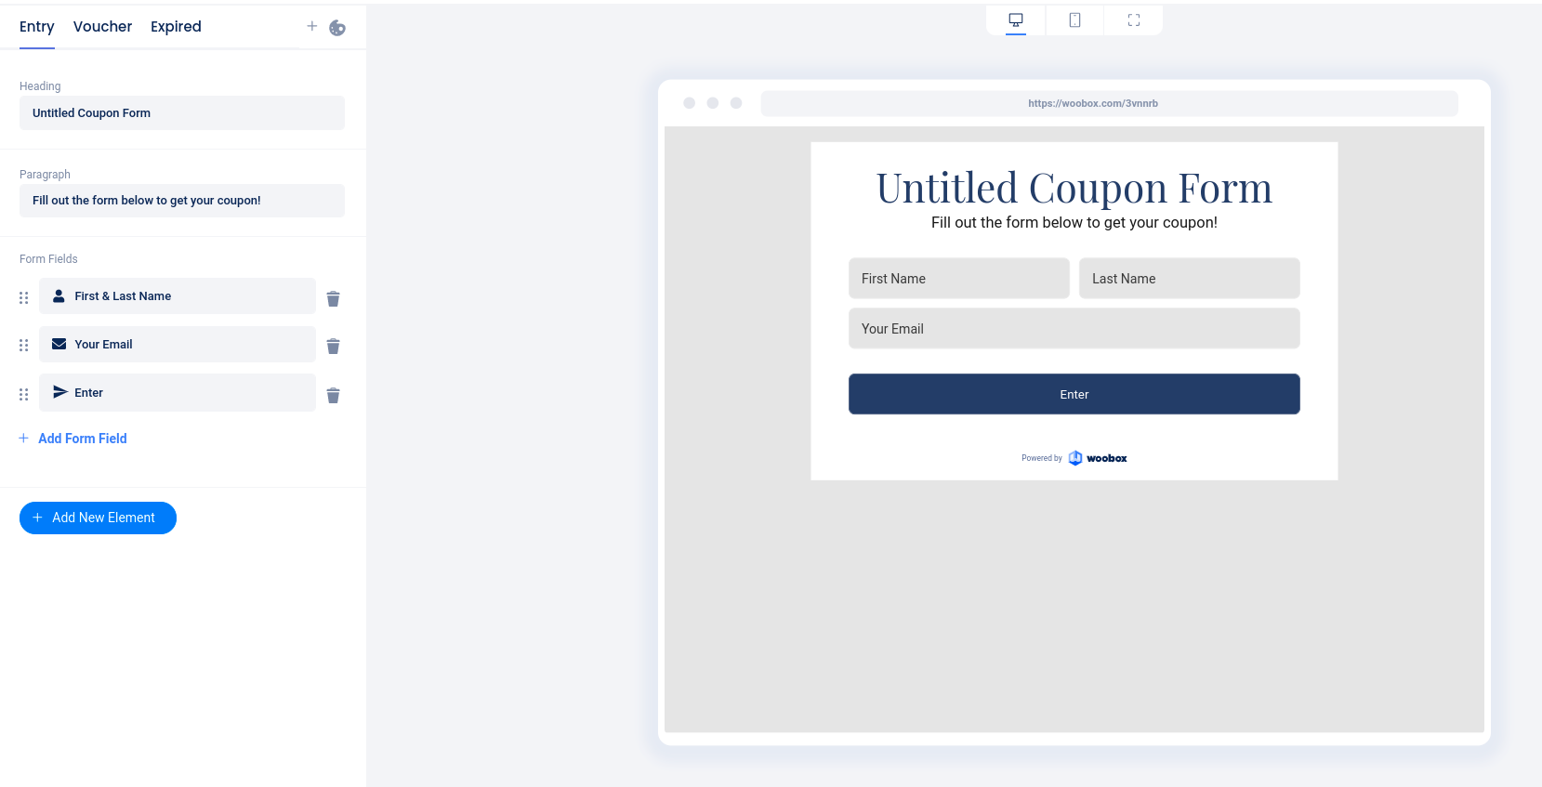Click the Form Fields section label
Screen dimensions: 1542x787
[x=48, y=259]
